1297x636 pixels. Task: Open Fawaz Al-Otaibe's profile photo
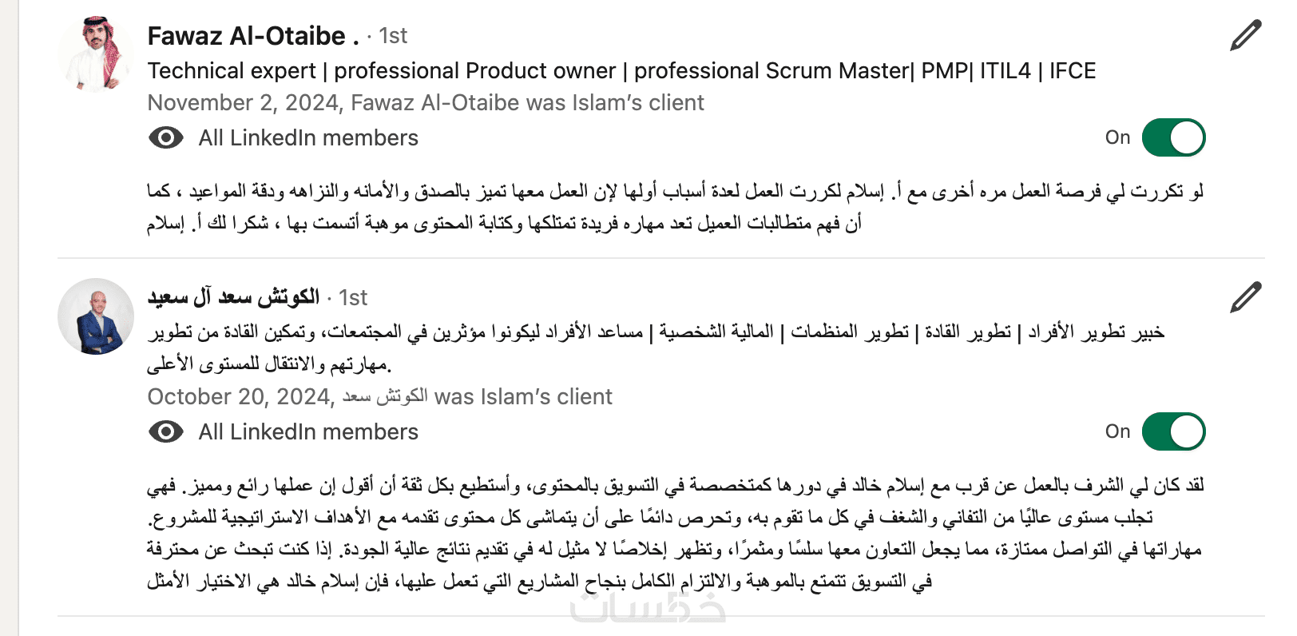(96, 53)
